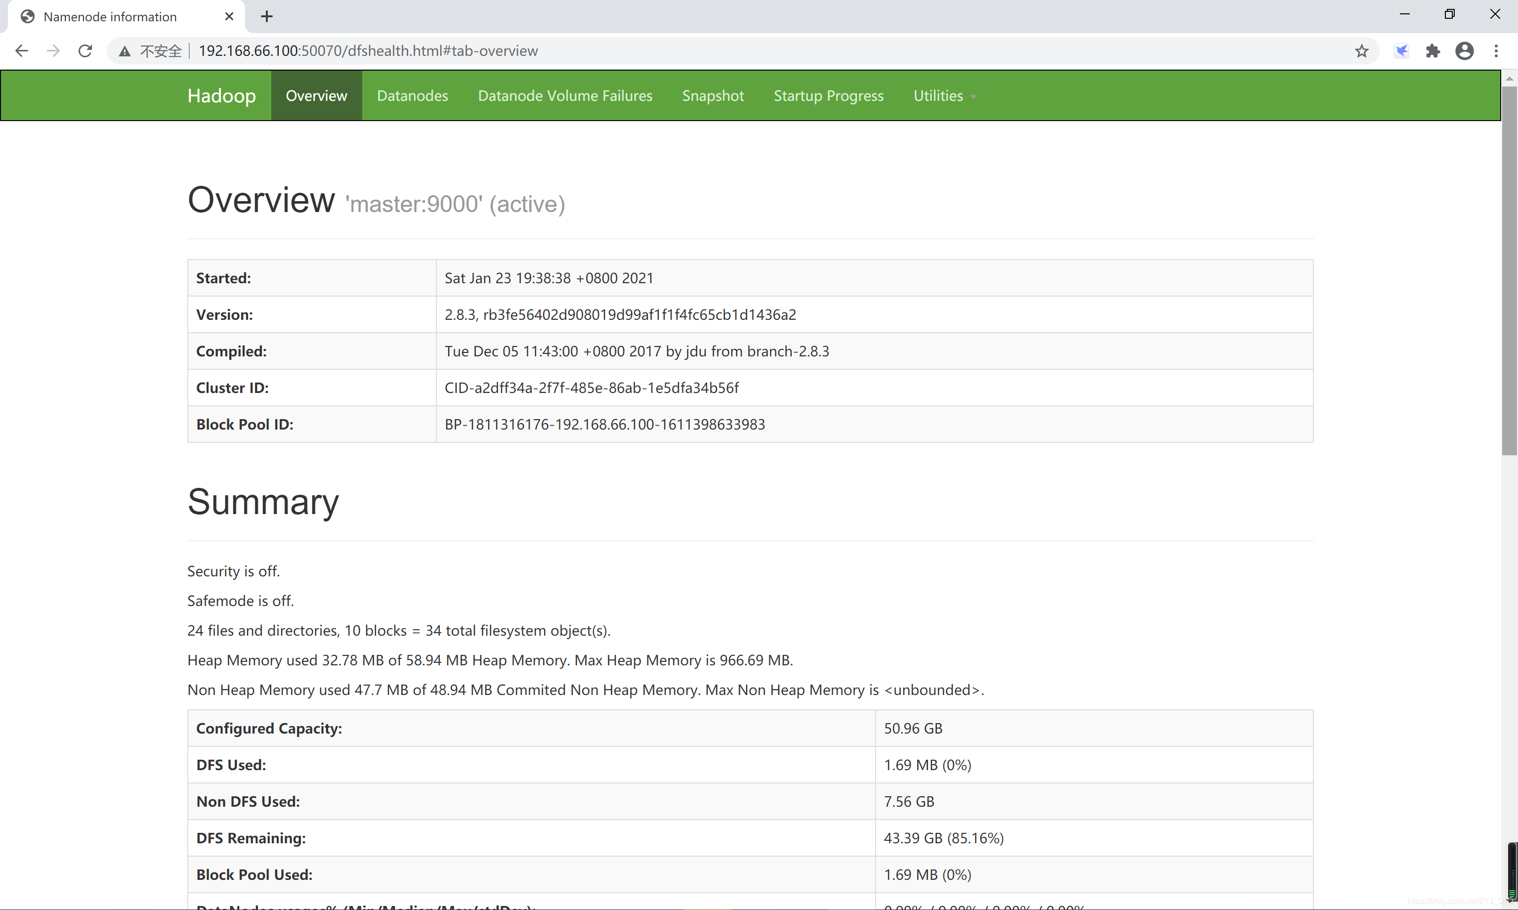Viewport: 1518px width, 910px height.
Task: Open the Datanodes tab
Action: pyautogui.click(x=413, y=96)
